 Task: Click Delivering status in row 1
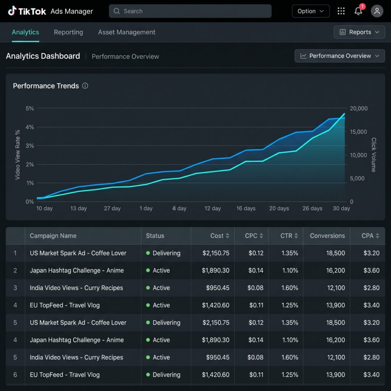163,253
